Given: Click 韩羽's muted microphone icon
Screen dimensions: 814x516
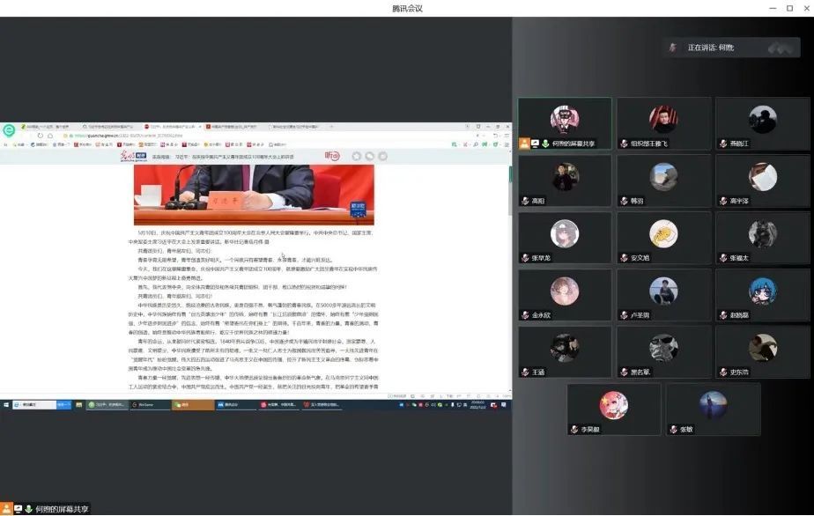Looking at the screenshot, I should 625,201.
